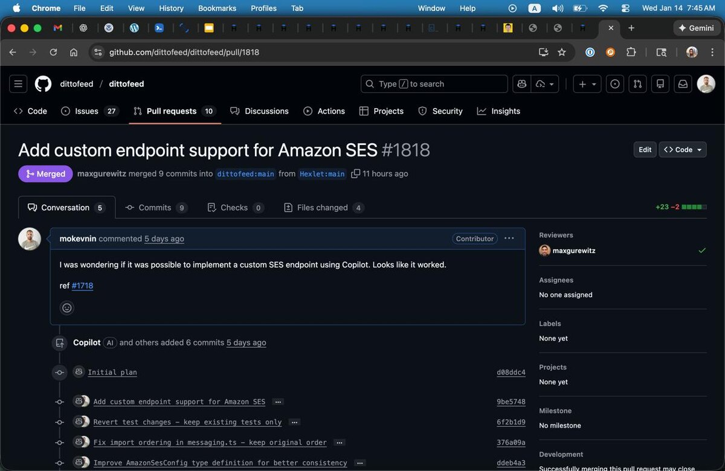The image size is (725, 471).
Task: Open the Insights tab
Action: pos(498,111)
